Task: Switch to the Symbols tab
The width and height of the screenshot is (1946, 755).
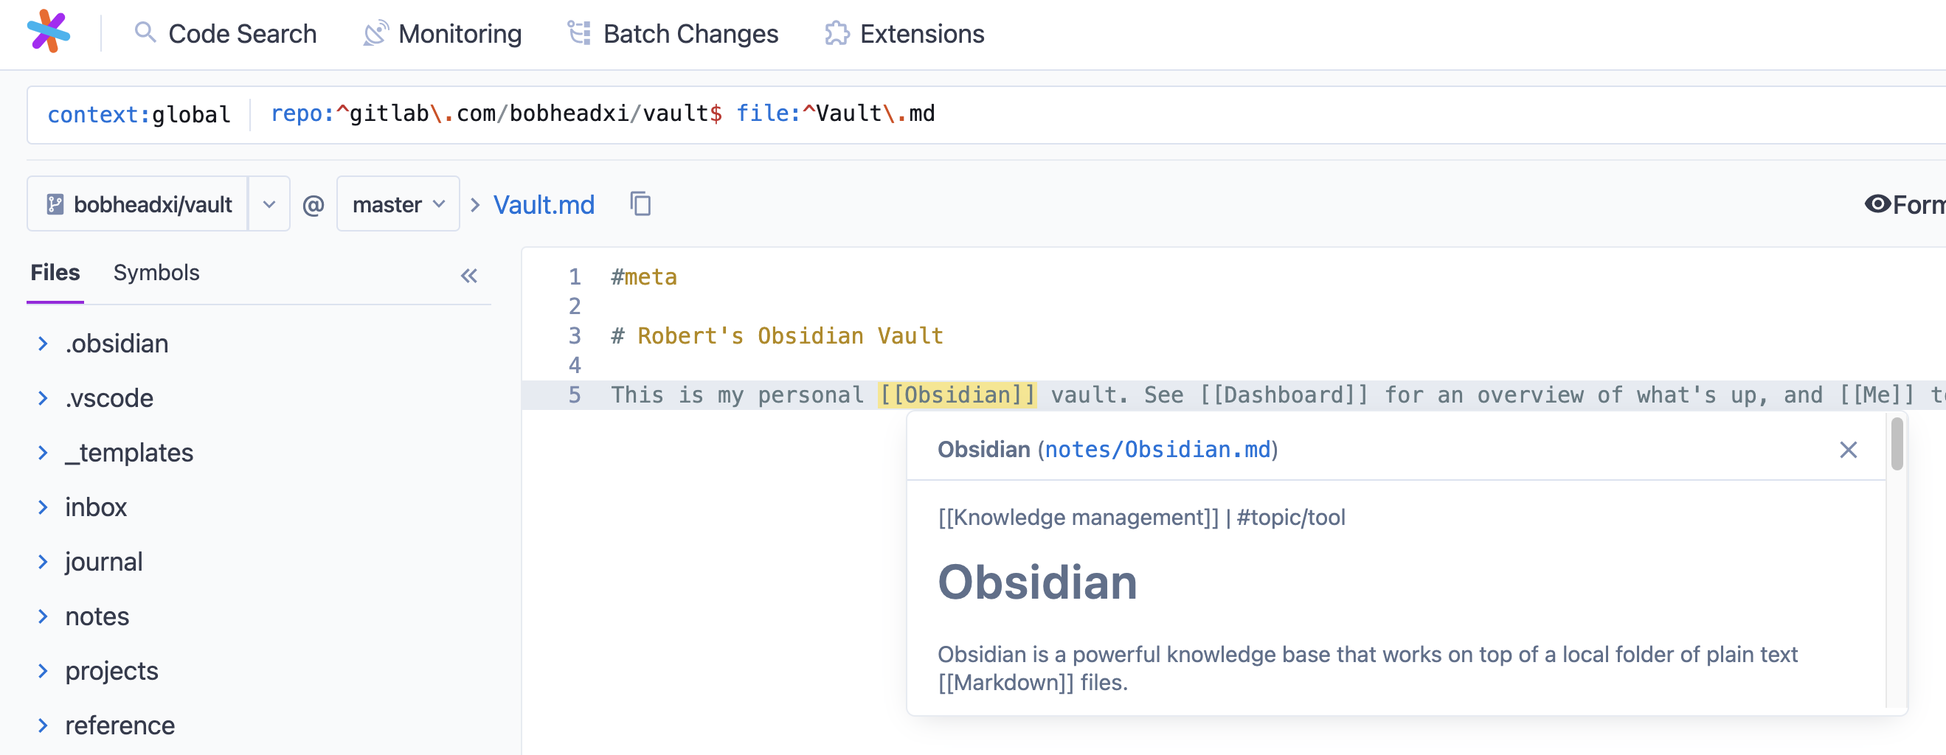Action: [156, 273]
